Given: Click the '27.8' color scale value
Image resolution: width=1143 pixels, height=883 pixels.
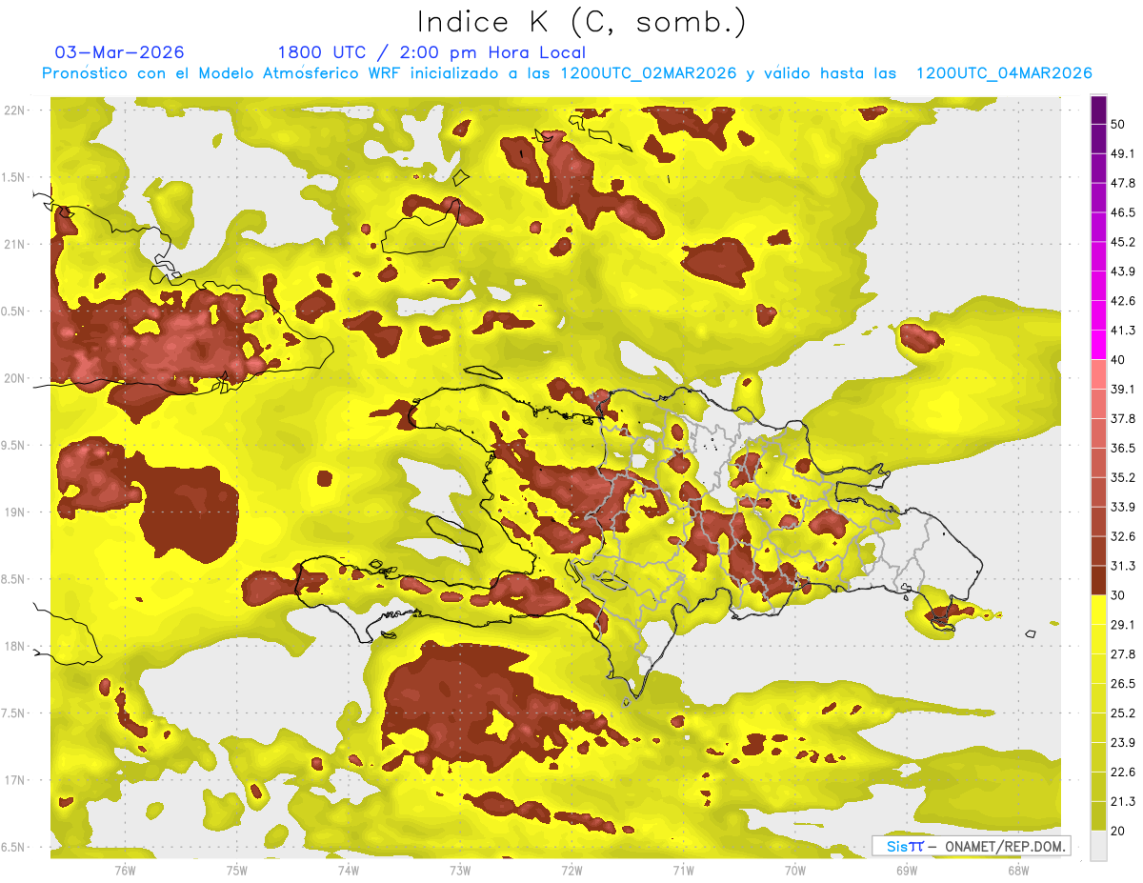Looking at the screenshot, I should [x=1122, y=654].
